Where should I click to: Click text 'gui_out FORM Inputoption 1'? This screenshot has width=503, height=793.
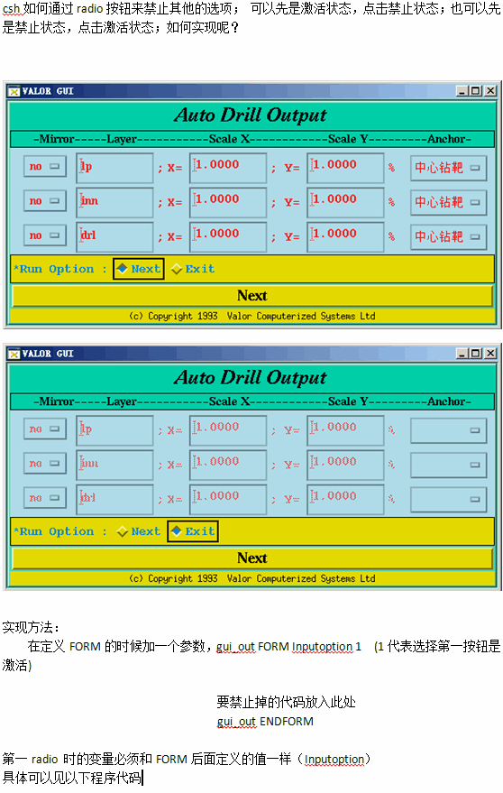pyautogui.click(x=288, y=646)
